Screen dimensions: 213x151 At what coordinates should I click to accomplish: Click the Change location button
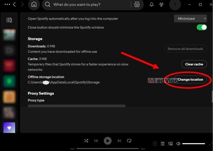point(190,79)
